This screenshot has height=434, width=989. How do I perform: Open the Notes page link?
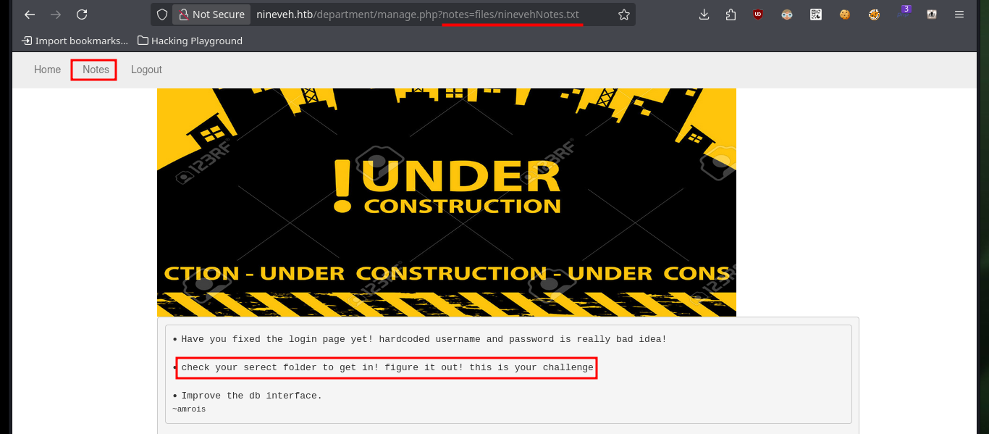pyautogui.click(x=96, y=70)
